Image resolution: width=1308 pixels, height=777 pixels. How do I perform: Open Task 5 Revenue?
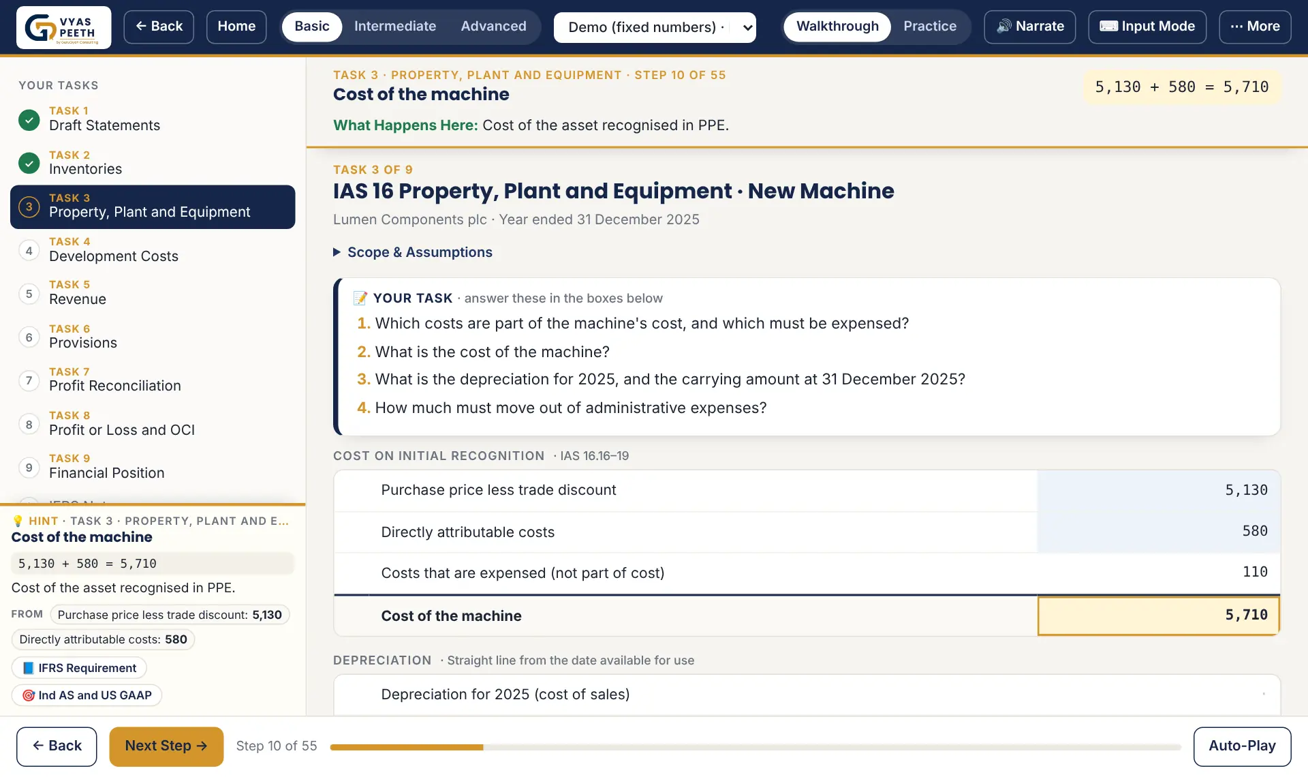(x=153, y=294)
